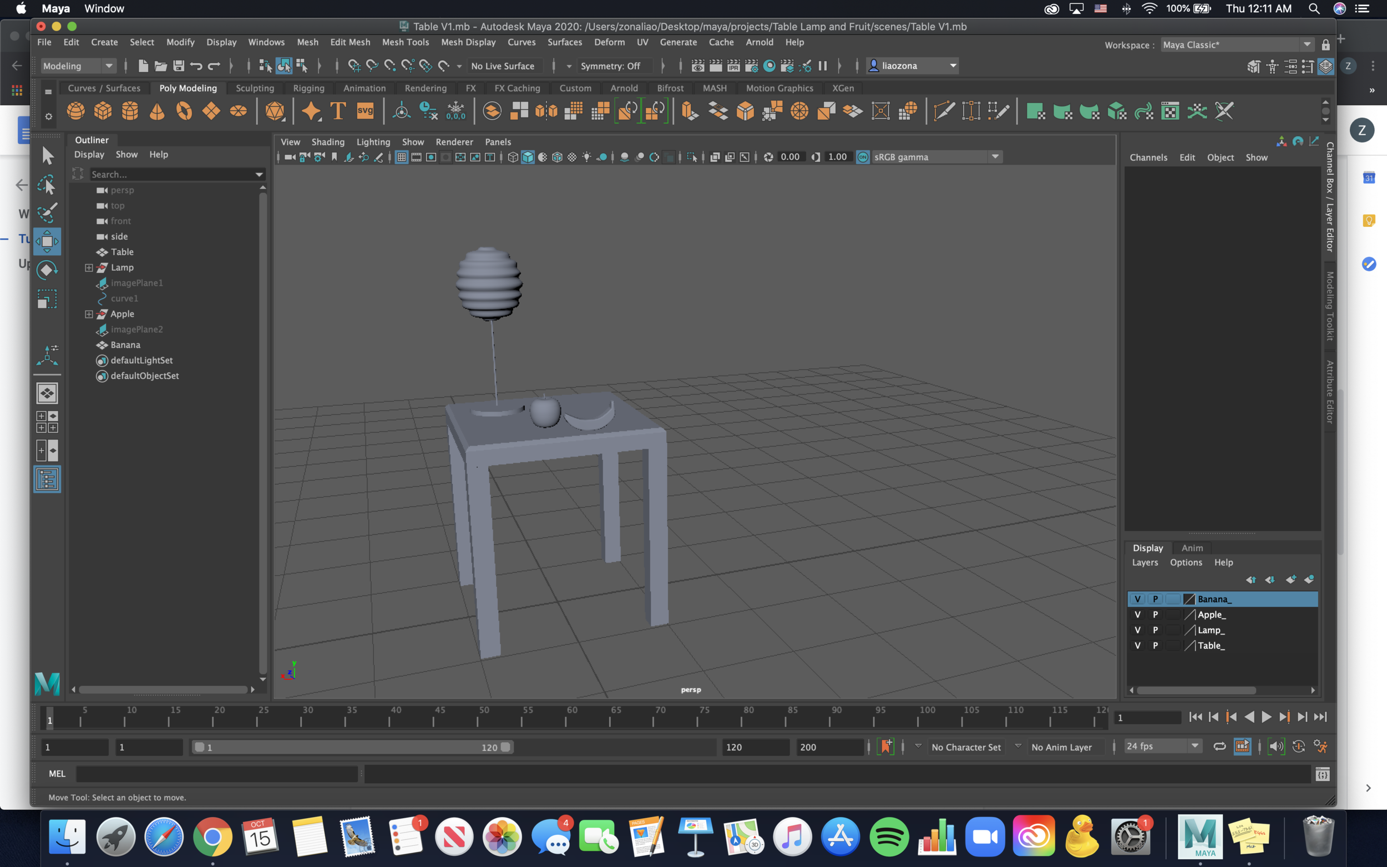Toggle visibility V of Lamp_ layer

tap(1137, 630)
